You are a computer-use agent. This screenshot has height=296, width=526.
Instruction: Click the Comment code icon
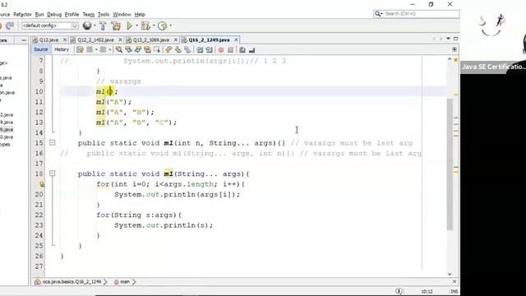coord(242,49)
